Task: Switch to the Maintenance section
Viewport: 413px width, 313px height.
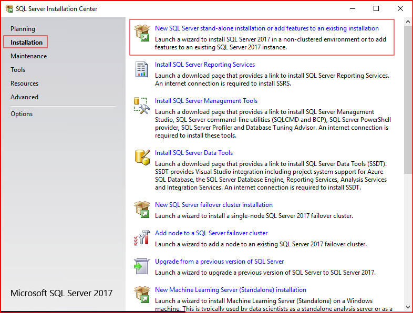Action: coord(29,56)
